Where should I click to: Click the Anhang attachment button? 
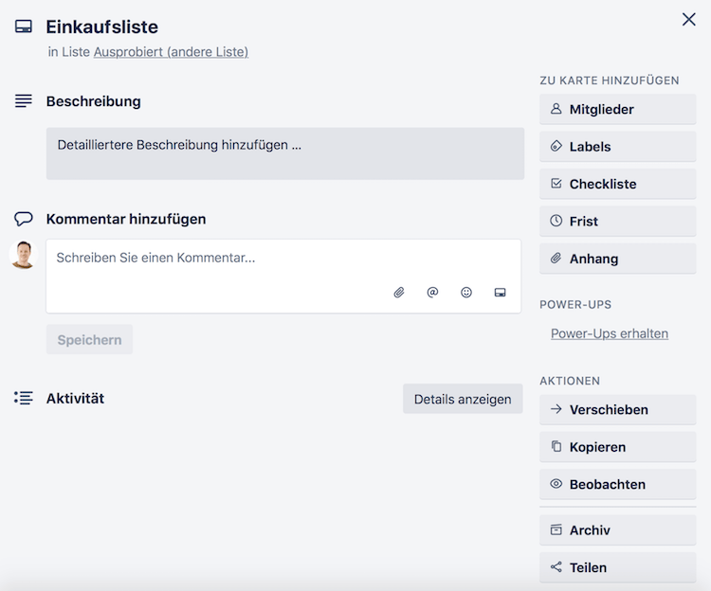(x=617, y=259)
